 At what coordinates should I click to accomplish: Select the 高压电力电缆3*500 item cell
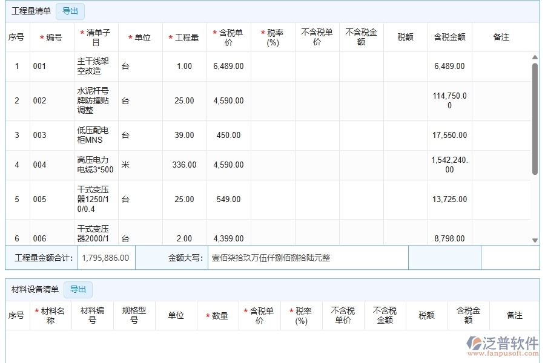(x=96, y=165)
